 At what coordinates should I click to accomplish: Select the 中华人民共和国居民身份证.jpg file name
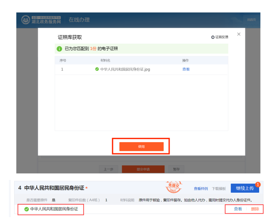[125, 69]
